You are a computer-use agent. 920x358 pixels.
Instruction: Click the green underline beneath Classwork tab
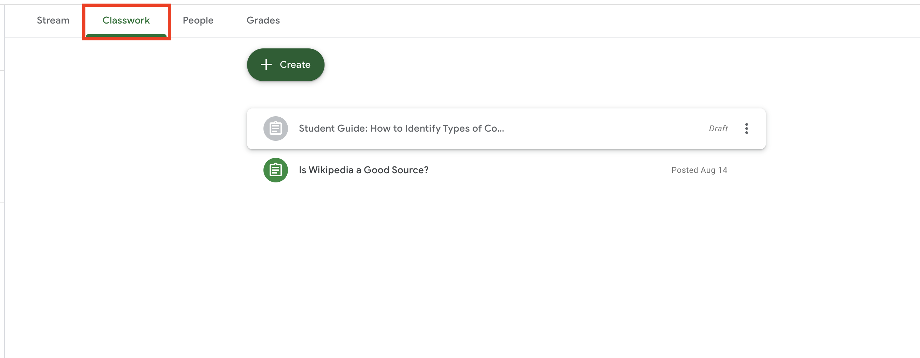coord(126,35)
